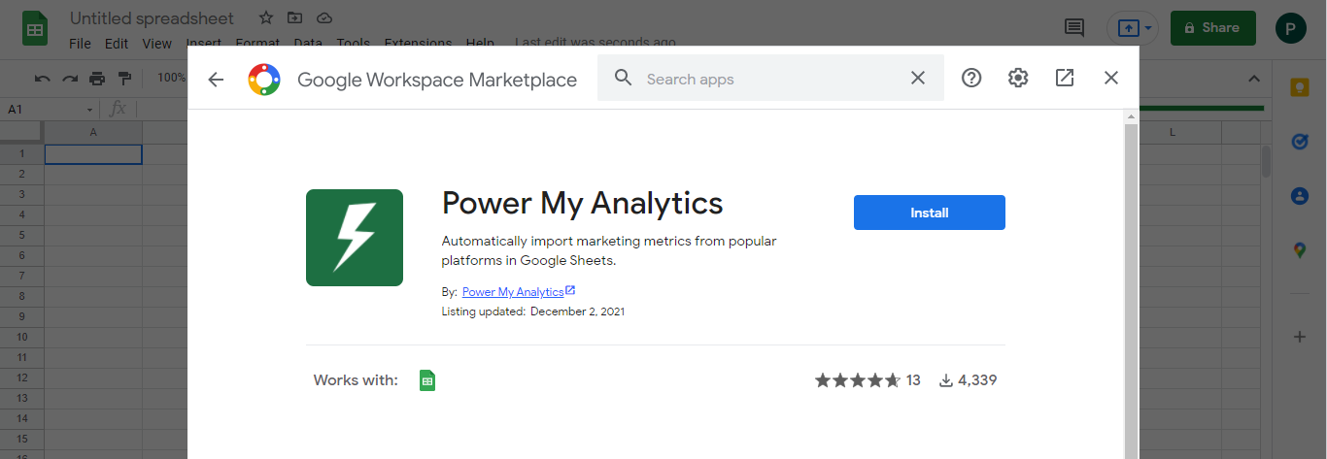
Task: Open the Edit menu
Action: click(x=117, y=44)
